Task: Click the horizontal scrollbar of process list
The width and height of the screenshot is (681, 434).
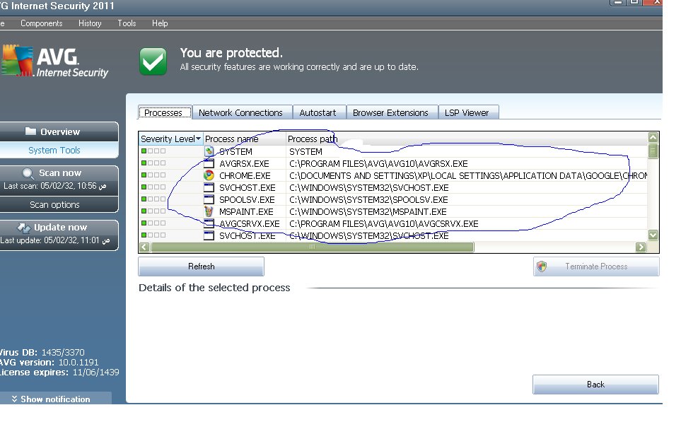Action: 313,247
